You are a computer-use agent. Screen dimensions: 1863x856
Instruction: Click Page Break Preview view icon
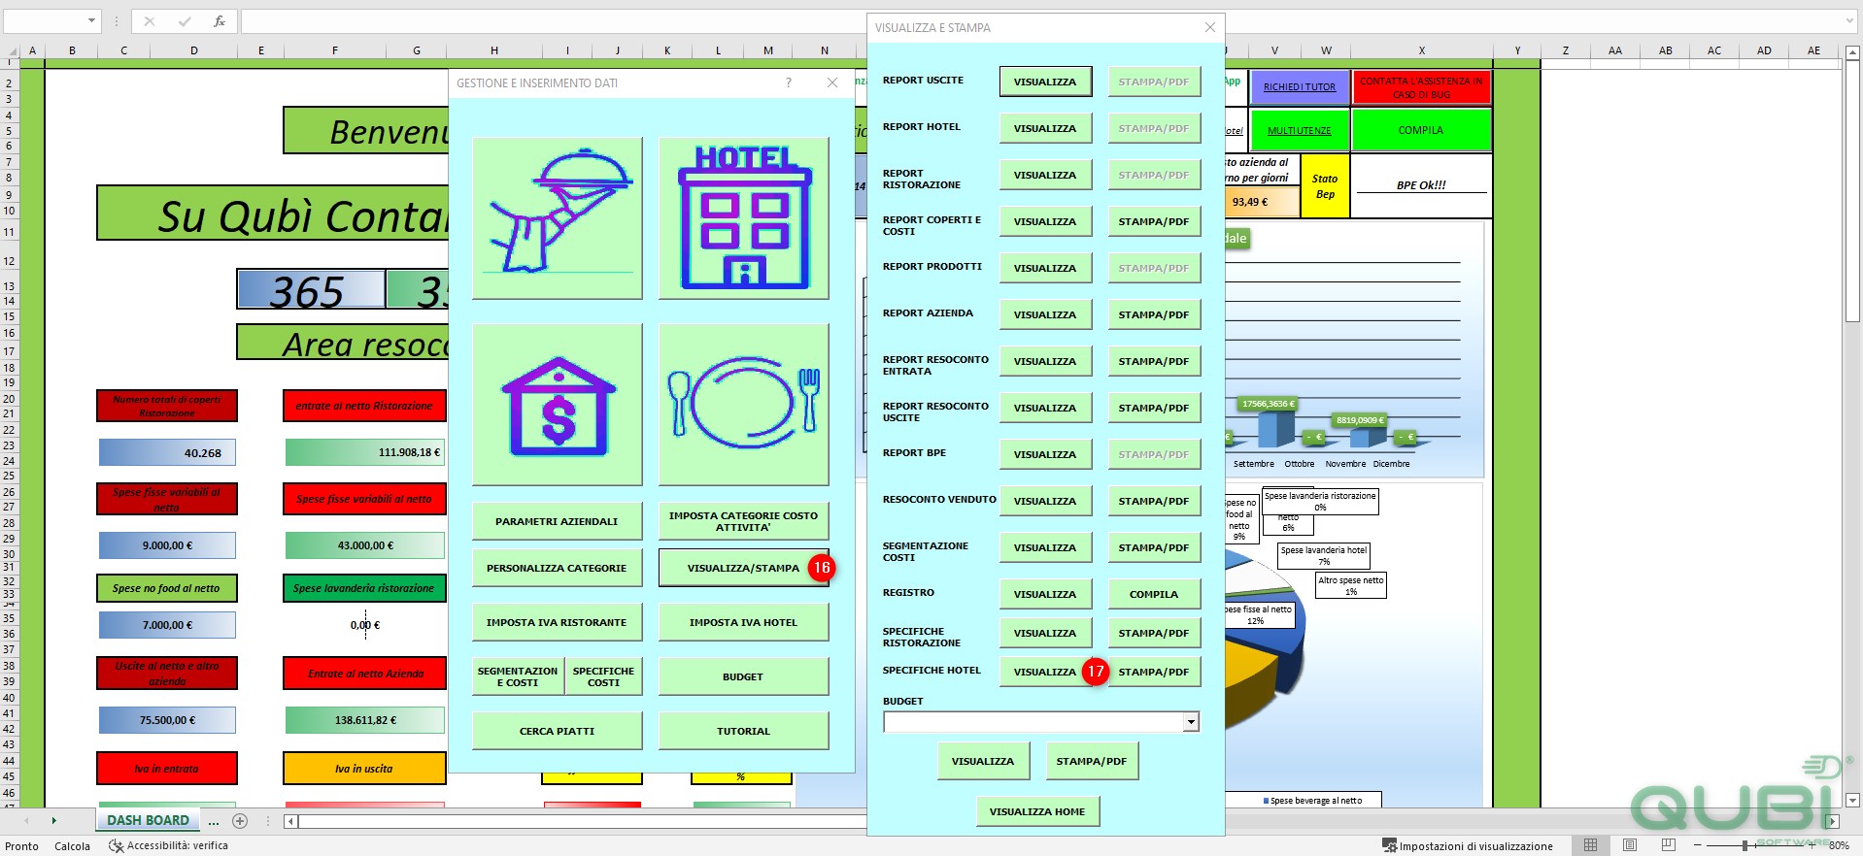click(1669, 845)
